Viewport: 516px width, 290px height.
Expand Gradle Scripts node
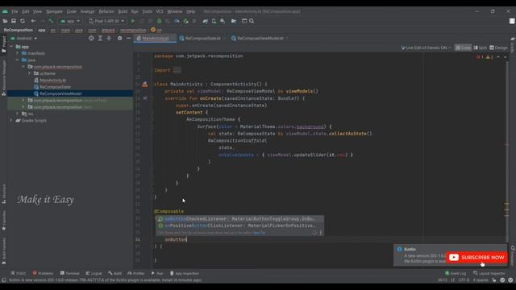11,121
